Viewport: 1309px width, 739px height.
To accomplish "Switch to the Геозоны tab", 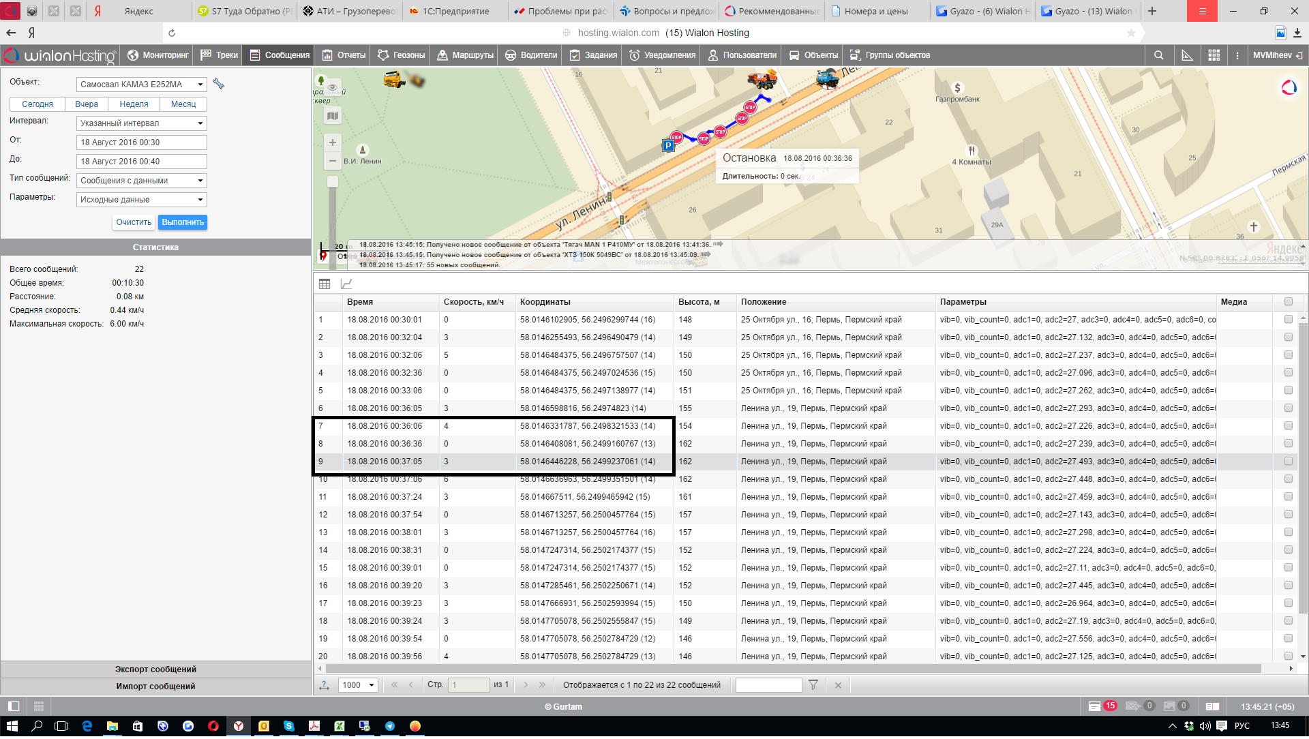I will coord(402,55).
